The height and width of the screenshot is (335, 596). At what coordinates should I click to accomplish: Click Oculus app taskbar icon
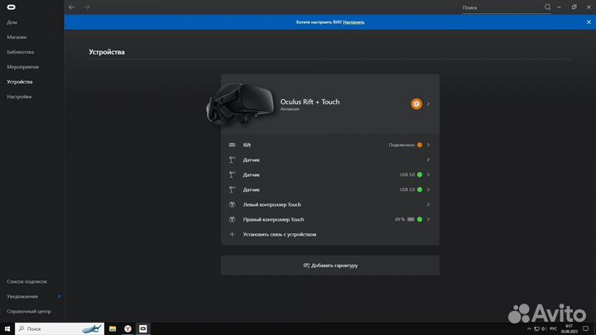coord(143,329)
